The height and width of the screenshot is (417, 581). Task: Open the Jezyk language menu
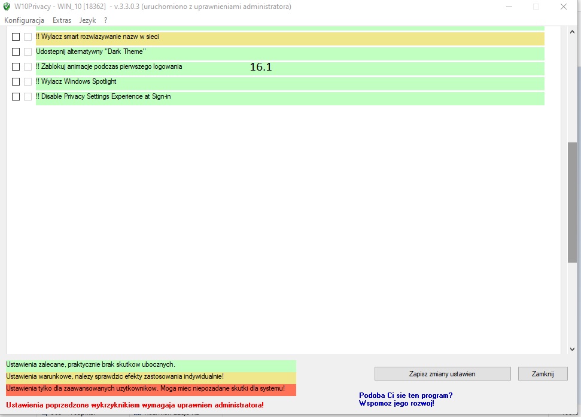point(87,20)
